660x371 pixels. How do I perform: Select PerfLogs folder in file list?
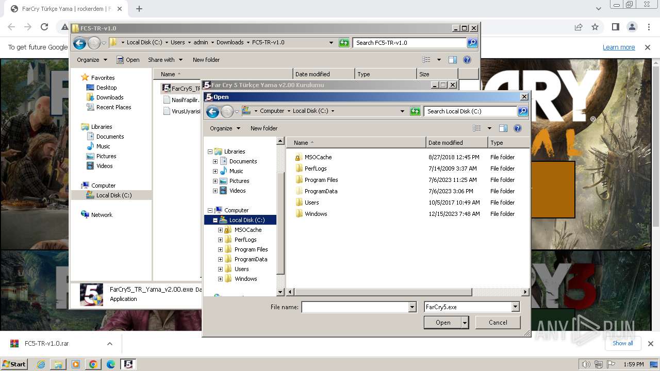click(316, 168)
